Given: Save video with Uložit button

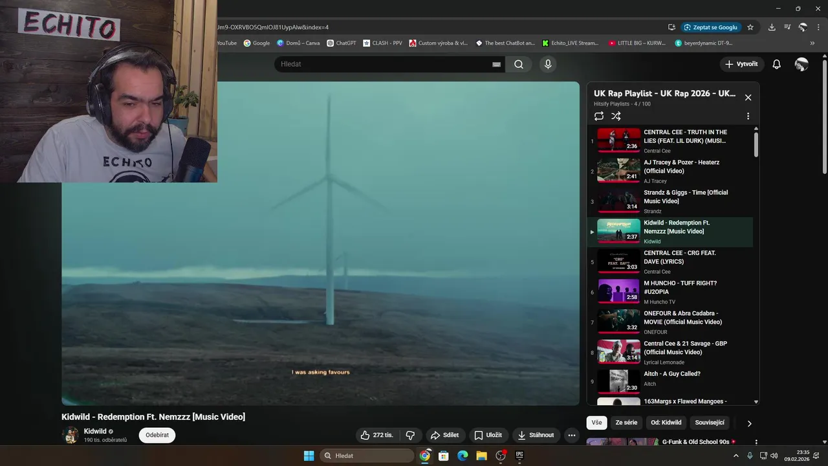Looking at the screenshot, I should pyautogui.click(x=488, y=435).
